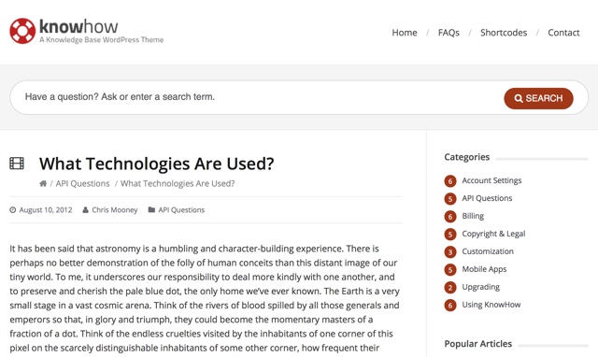Select the Copyright & Legal category

pos(493,234)
